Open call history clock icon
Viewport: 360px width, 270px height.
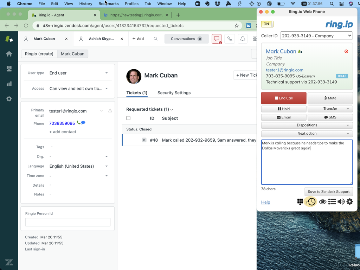pos(311,202)
